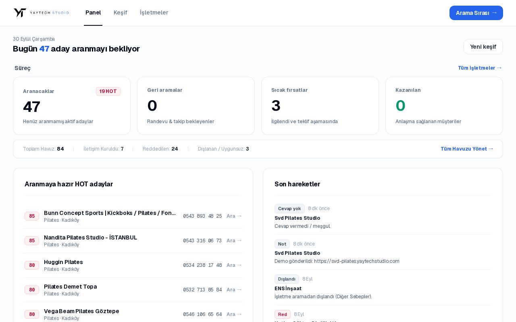
Task: Click phone number 0543 893 48 25
Action: 202,216
